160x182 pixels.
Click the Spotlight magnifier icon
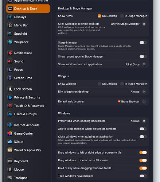(10, 34)
